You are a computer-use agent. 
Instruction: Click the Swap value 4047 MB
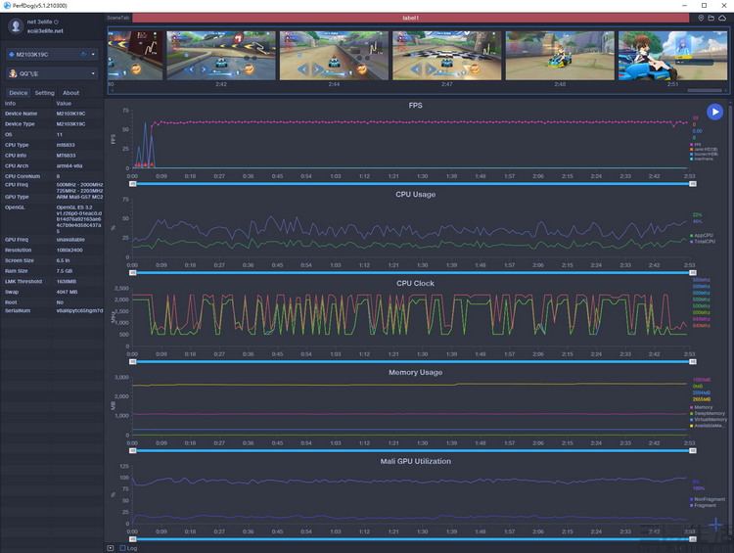67,292
